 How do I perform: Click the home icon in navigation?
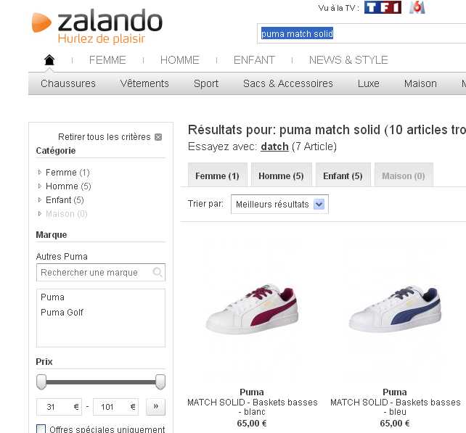pyautogui.click(x=49, y=59)
